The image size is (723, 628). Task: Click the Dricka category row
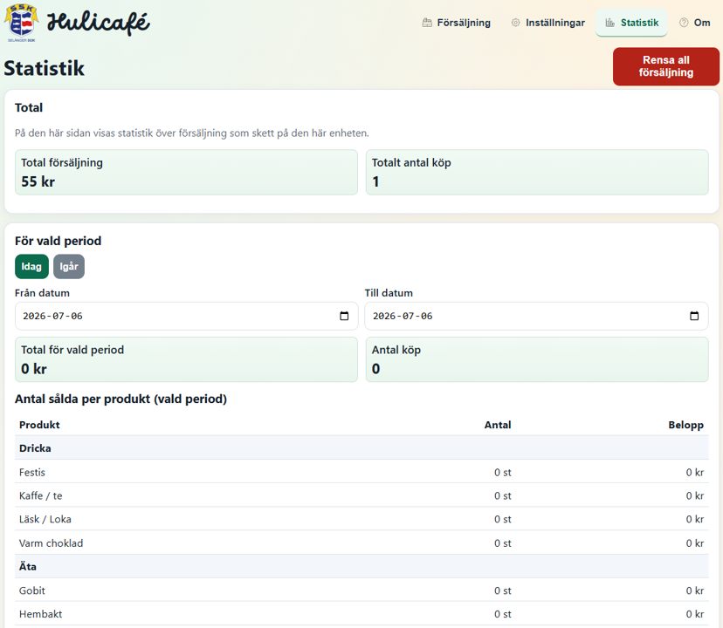point(361,447)
